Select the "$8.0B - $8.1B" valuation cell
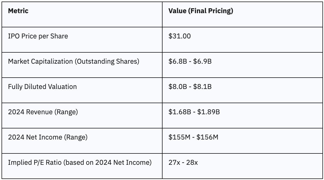This screenshot has height=180, width=324. tap(190, 87)
